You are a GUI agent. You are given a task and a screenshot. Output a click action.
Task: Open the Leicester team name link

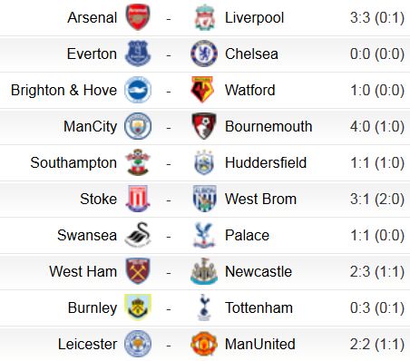tap(88, 344)
